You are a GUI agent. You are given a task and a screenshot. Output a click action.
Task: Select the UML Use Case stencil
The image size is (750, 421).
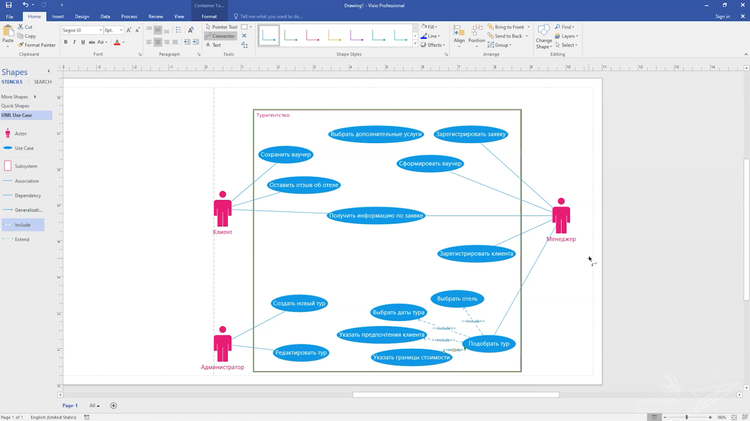[26, 115]
